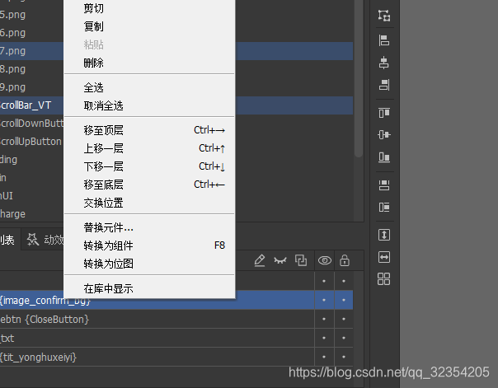Click the align bottom edges icon

[x=384, y=157]
